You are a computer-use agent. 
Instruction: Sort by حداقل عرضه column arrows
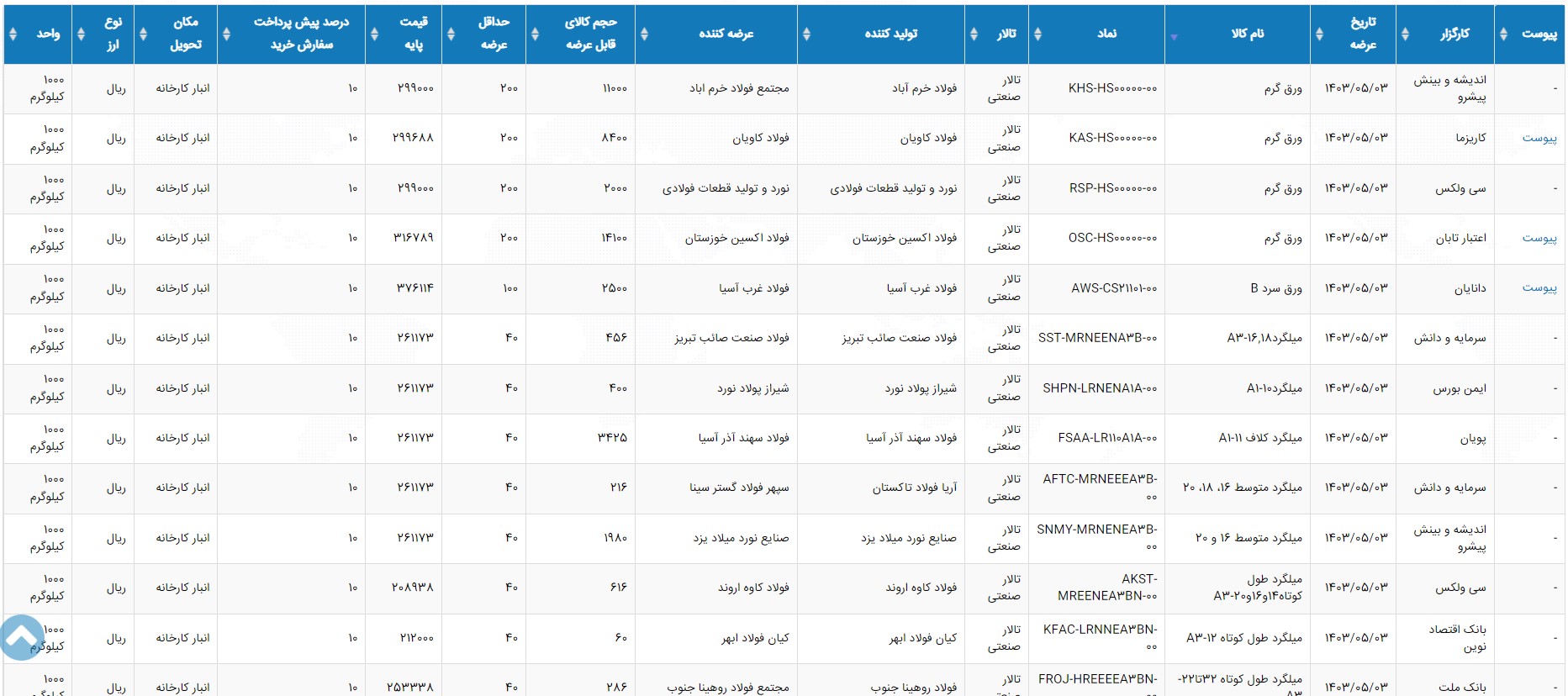pos(451,34)
